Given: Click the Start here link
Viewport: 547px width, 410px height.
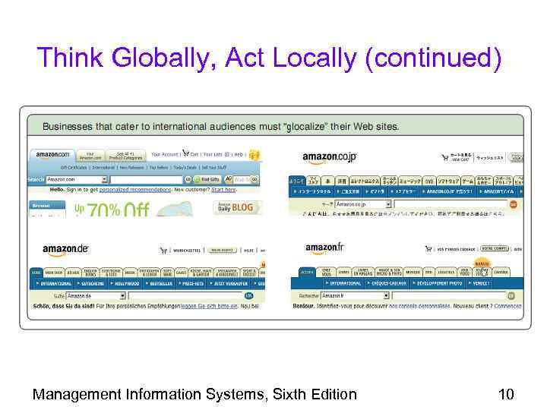Looking at the screenshot, I should 223,190.
